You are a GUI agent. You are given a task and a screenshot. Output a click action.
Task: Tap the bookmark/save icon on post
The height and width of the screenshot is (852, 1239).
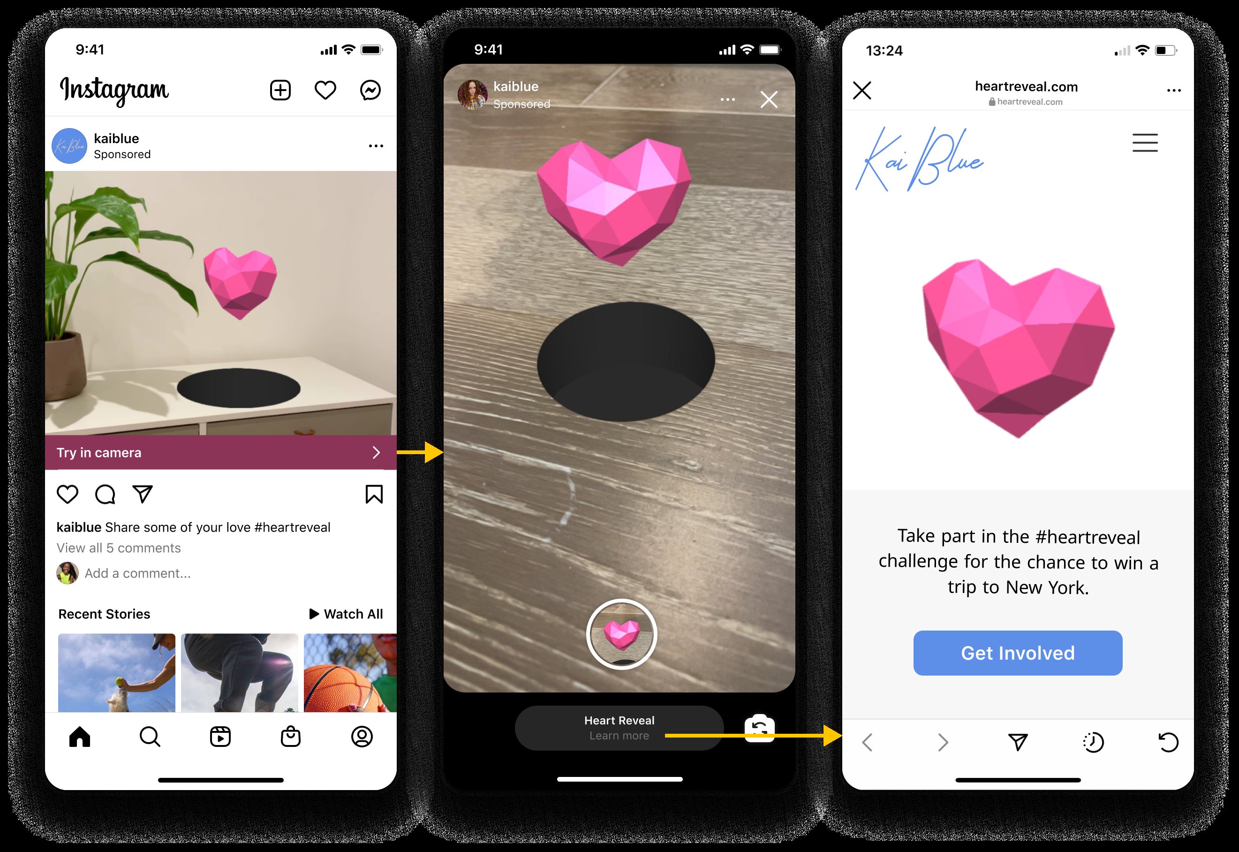point(375,492)
